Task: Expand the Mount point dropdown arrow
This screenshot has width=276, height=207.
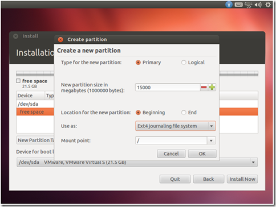Action: [x=211, y=140]
